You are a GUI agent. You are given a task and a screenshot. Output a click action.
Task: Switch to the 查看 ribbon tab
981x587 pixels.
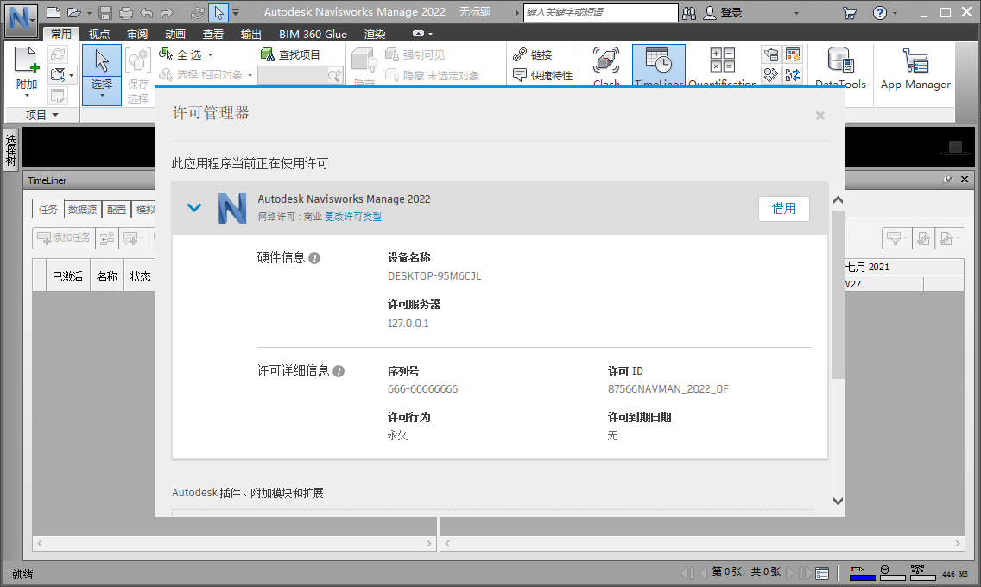click(212, 35)
